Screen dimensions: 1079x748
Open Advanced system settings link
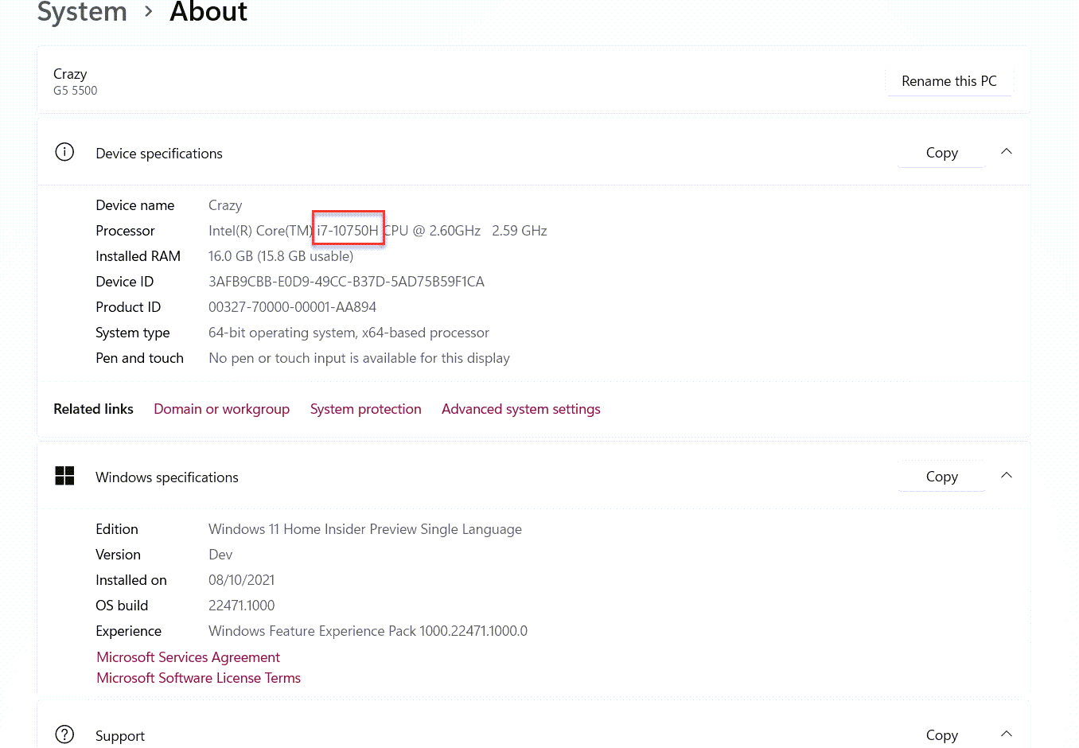pyautogui.click(x=520, y=409)
